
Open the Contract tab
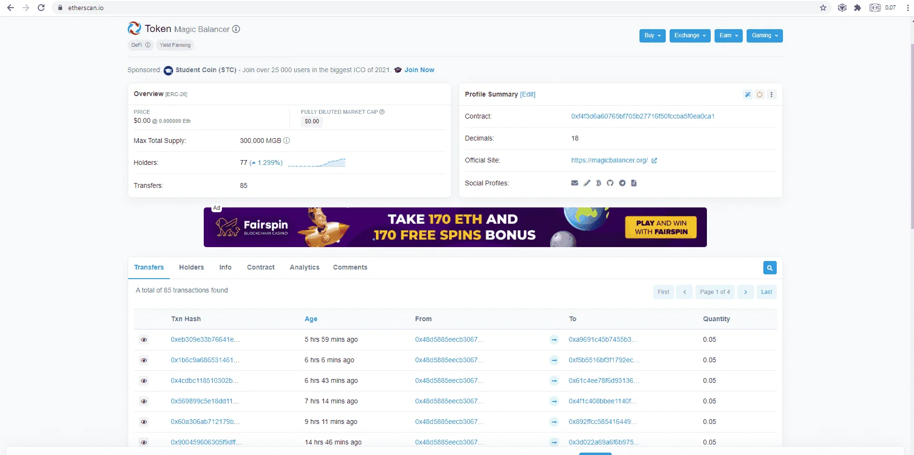[261, 268]
